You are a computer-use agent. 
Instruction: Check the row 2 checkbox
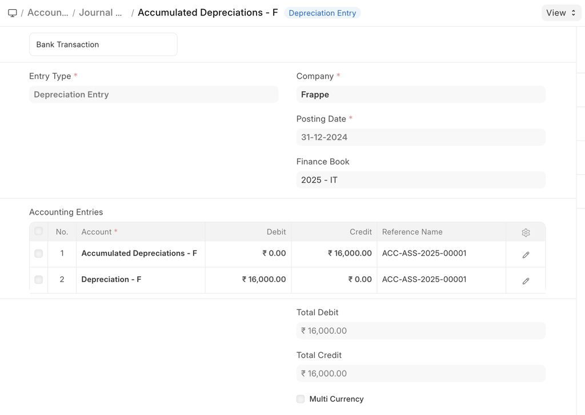39,280
